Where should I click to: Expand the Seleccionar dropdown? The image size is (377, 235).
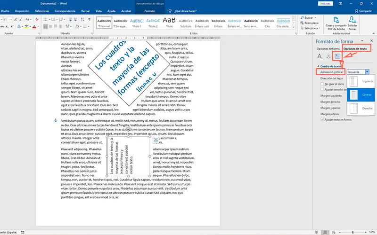tap(311, 28)
